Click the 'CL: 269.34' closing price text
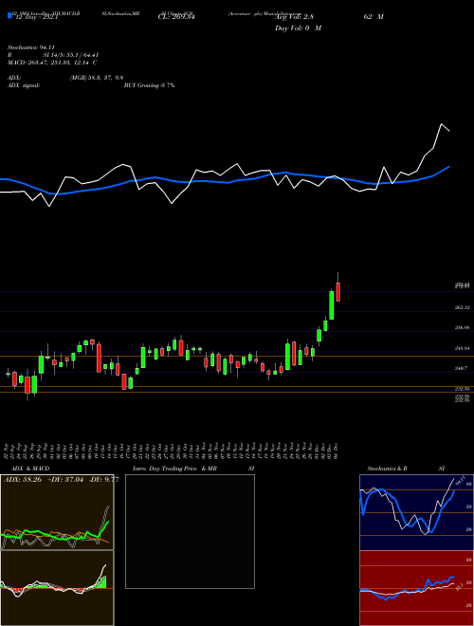The width and height of the screenshot is (474, 626). tap(176, 17)
